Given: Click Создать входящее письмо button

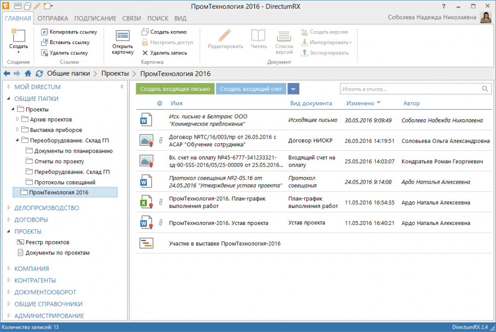Looking at the screenshot, I should point(175,89).
